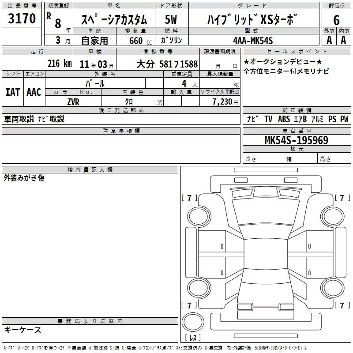This screenshot has width=353, height=353.
Task: Click the mileage value 216 km
Action: 60,64
